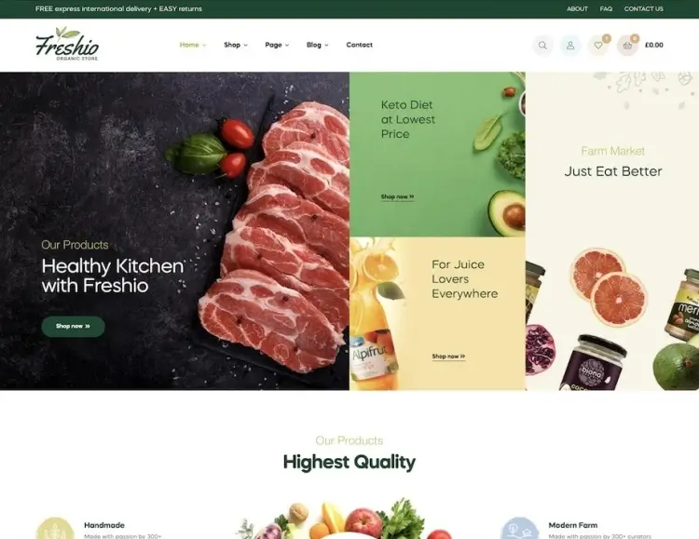The image size is (699, 539).
Task: Open the ABOUT link in top bar
Action: [577, 9]
